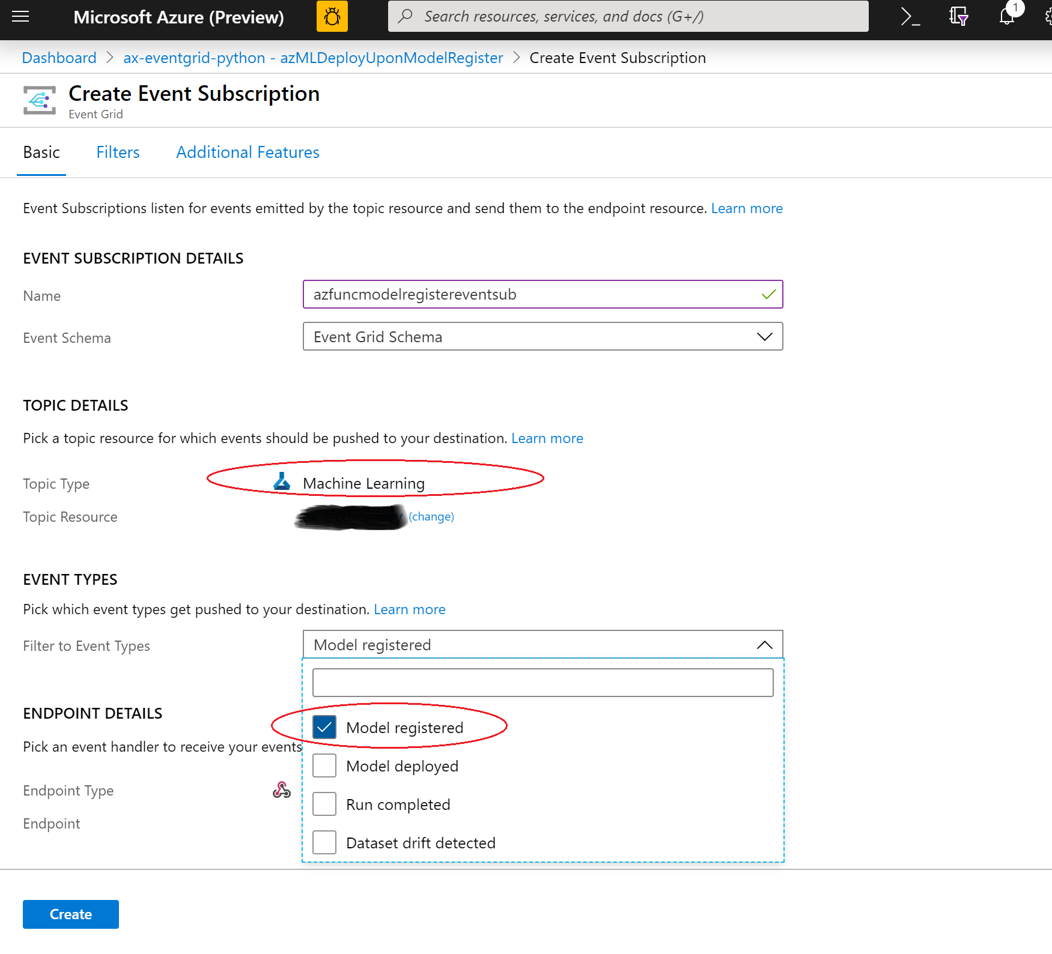This screenshot has width=1052, height=954.
Task: Open the Filters tab
Action: pyautogui.click(x=118, y=152)
